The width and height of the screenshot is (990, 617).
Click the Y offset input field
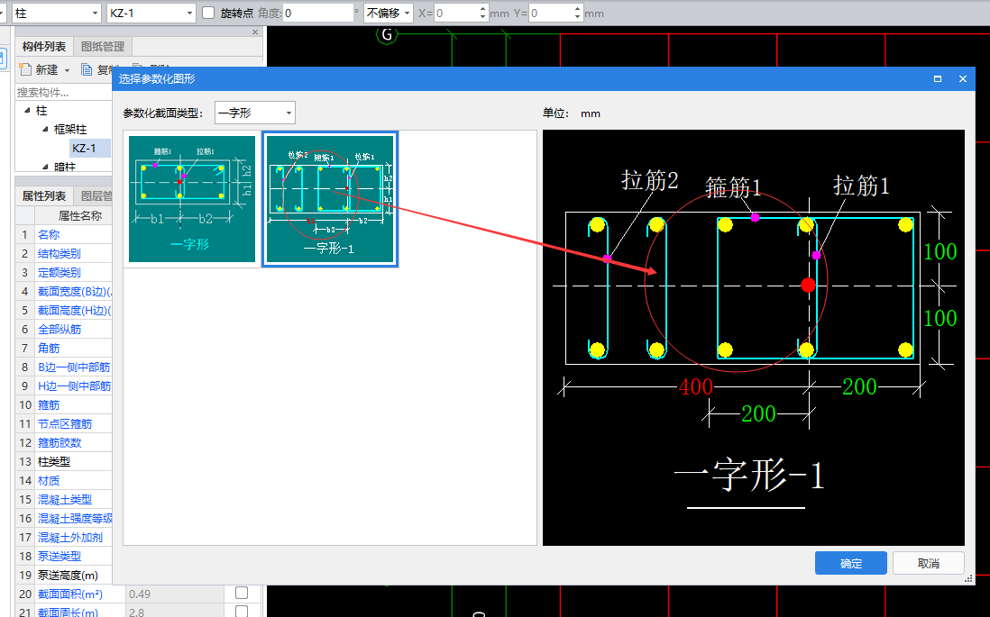pyautogui.click(x=550, y=13)
